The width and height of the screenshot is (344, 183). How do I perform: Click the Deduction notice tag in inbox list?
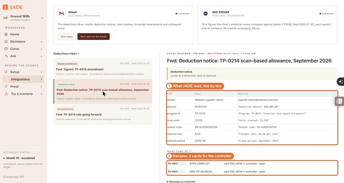click(67, 84)
